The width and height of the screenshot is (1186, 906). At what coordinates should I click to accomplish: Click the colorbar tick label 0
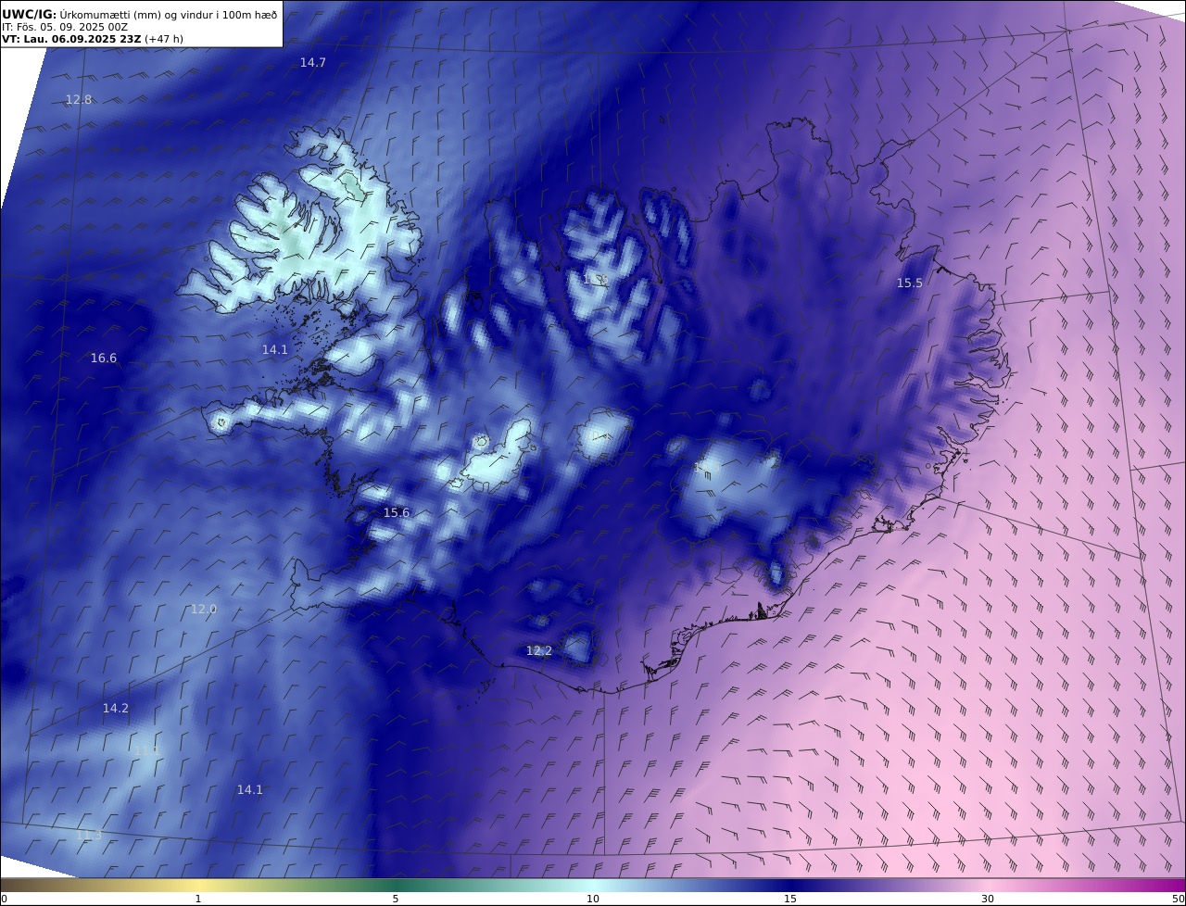4,899
